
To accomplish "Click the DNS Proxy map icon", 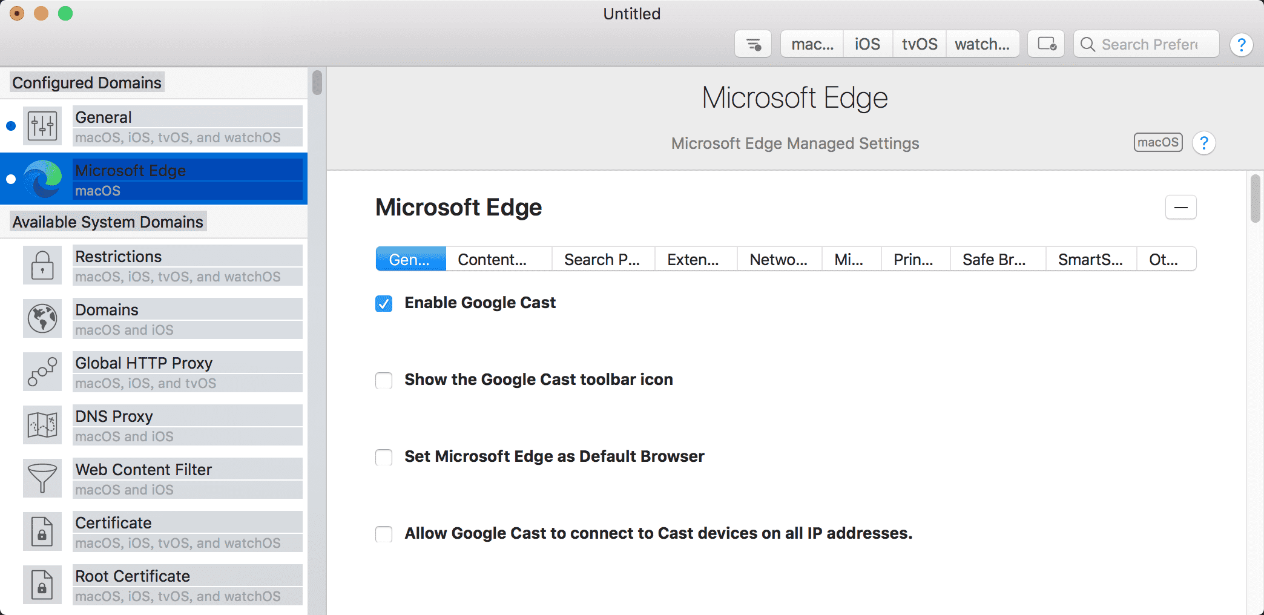I will click(x=42, y=425).
